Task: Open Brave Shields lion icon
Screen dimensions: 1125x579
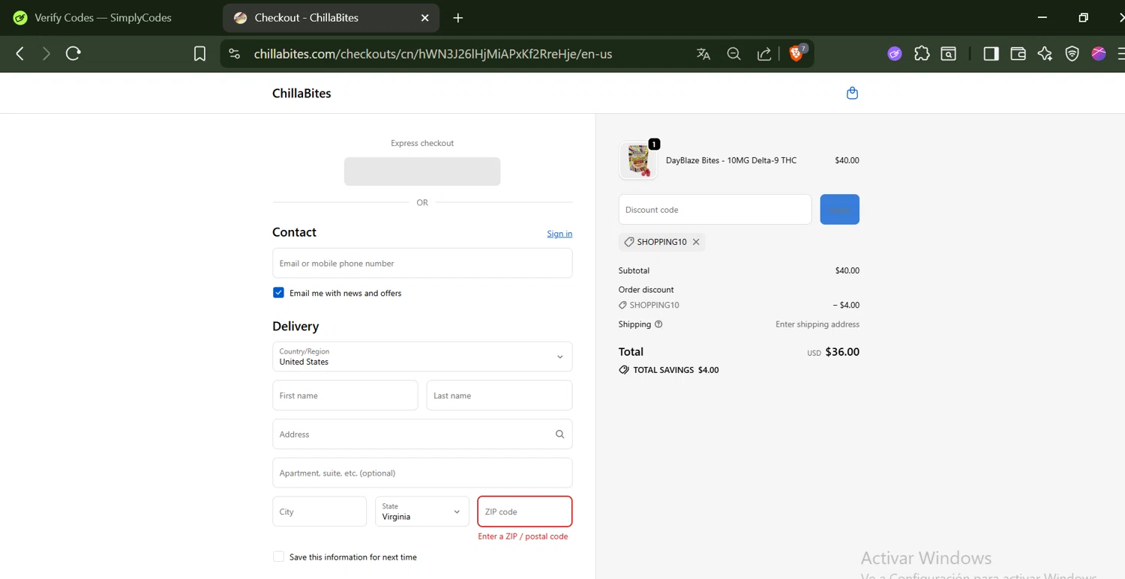Action: 797,53
